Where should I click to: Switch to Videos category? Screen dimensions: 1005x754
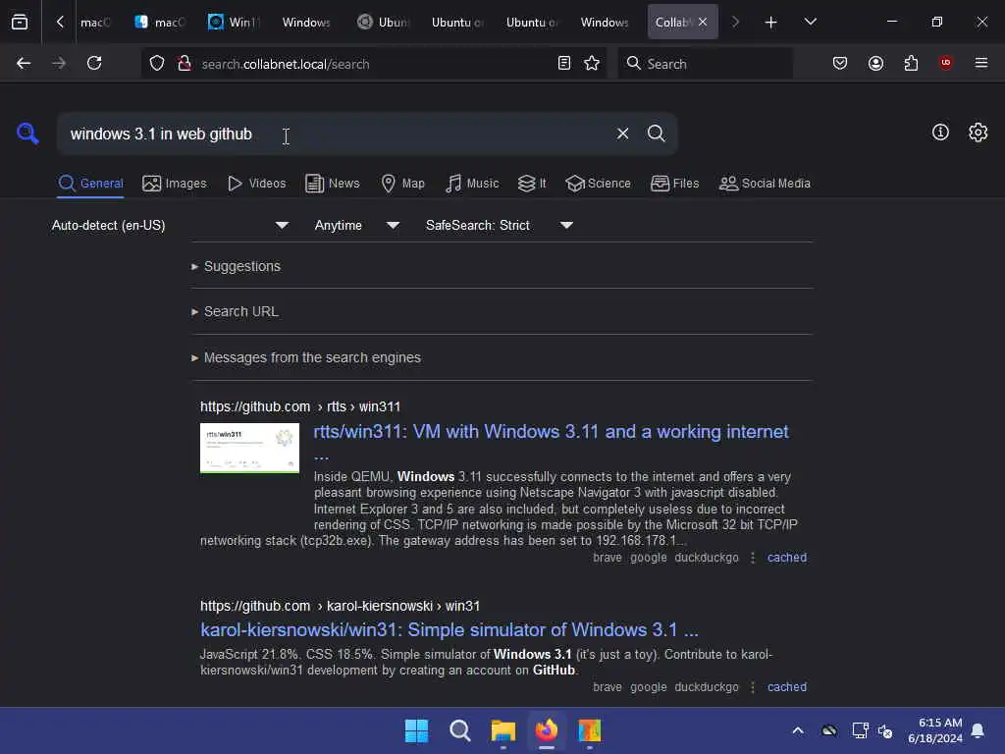tap(256, 184)
